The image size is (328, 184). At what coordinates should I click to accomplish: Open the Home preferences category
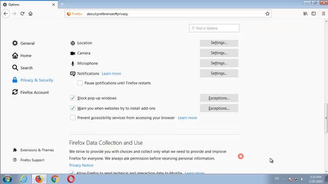click(x=22, y=56)
